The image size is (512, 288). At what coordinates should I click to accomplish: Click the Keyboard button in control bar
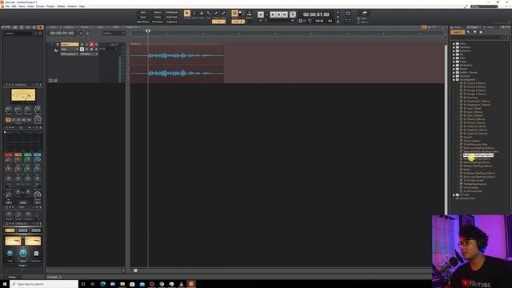click(x=172, y=22)
